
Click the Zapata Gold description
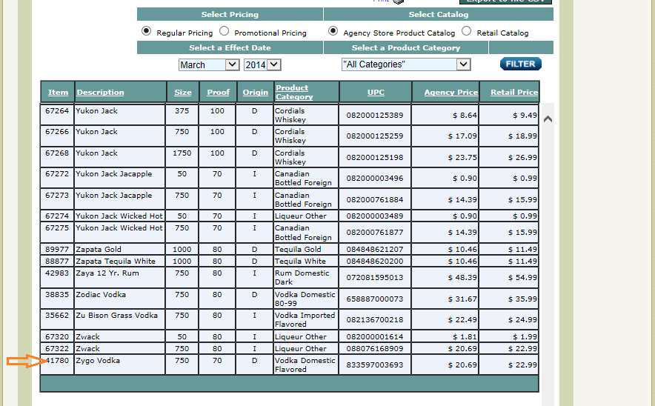click(x=99, y=250)
